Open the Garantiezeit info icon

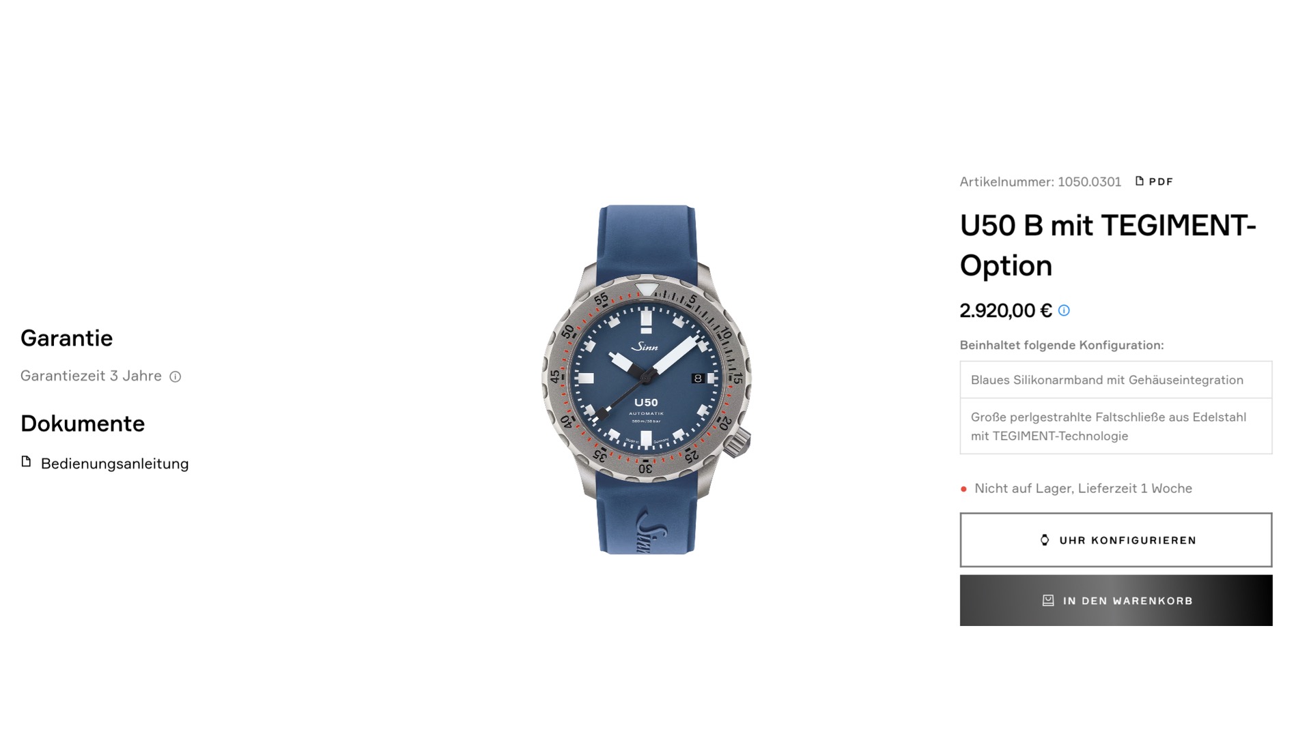pos(175,376)
